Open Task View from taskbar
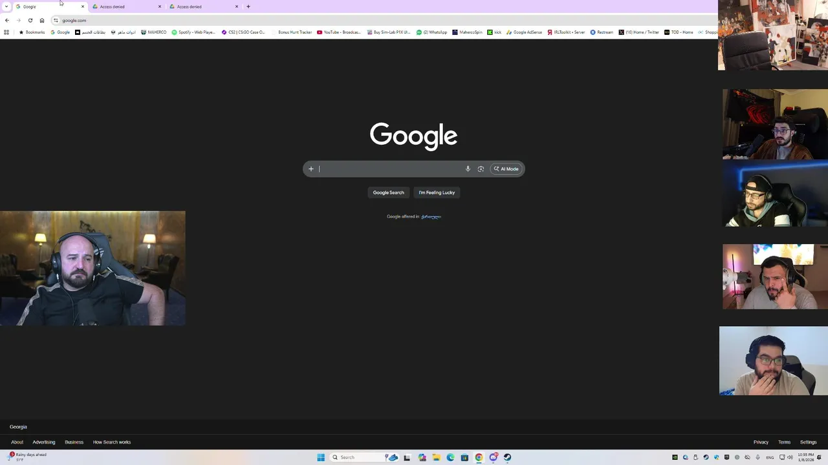The image size is (828, 465). click(x=407, y=457)
